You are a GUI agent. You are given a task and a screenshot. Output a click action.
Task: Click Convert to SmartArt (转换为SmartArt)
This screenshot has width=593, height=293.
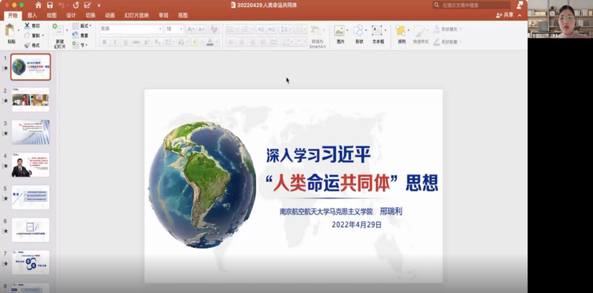tap(317, 36)
